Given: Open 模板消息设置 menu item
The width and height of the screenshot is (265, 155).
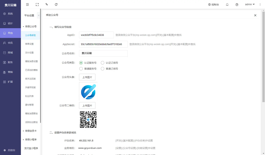Looking at the screenshot, I should coord(31,61).
